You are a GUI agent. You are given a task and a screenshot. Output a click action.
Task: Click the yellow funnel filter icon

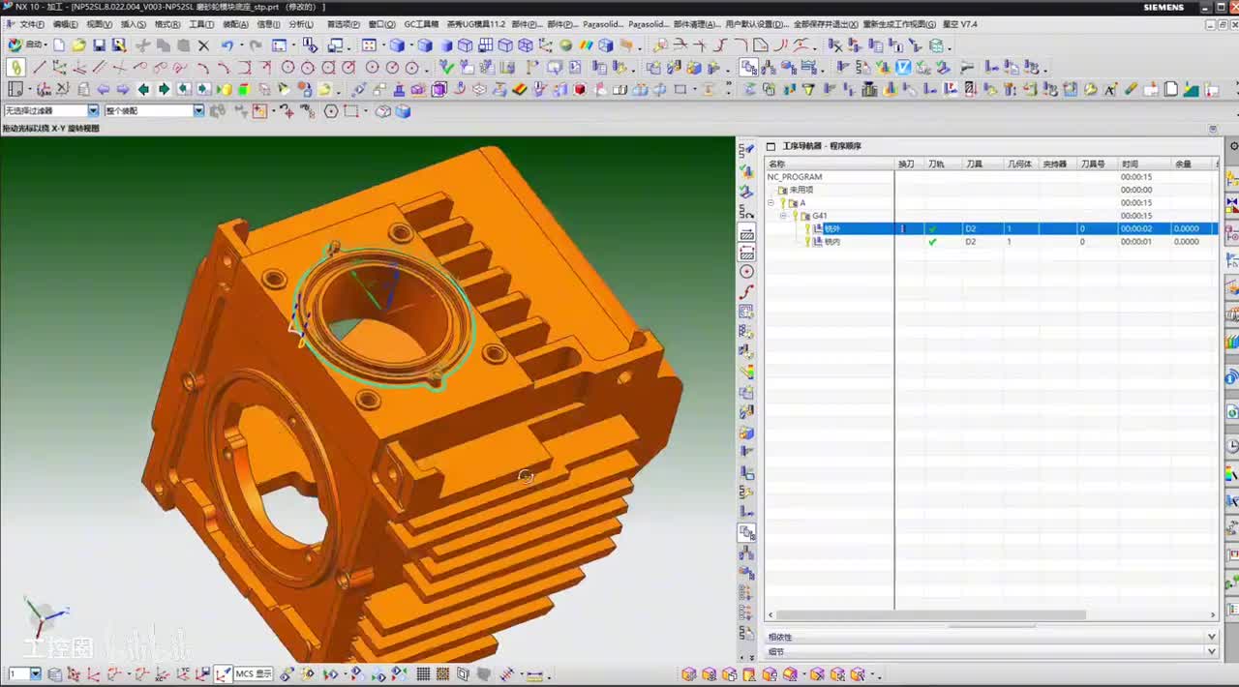808,89
